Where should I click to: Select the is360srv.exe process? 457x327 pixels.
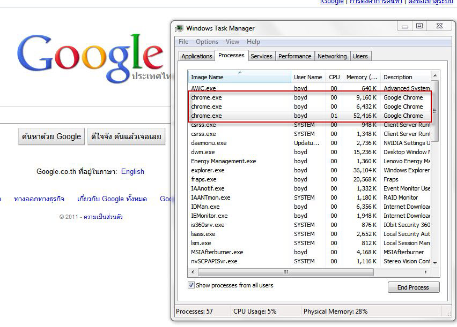tap(309, 225)
